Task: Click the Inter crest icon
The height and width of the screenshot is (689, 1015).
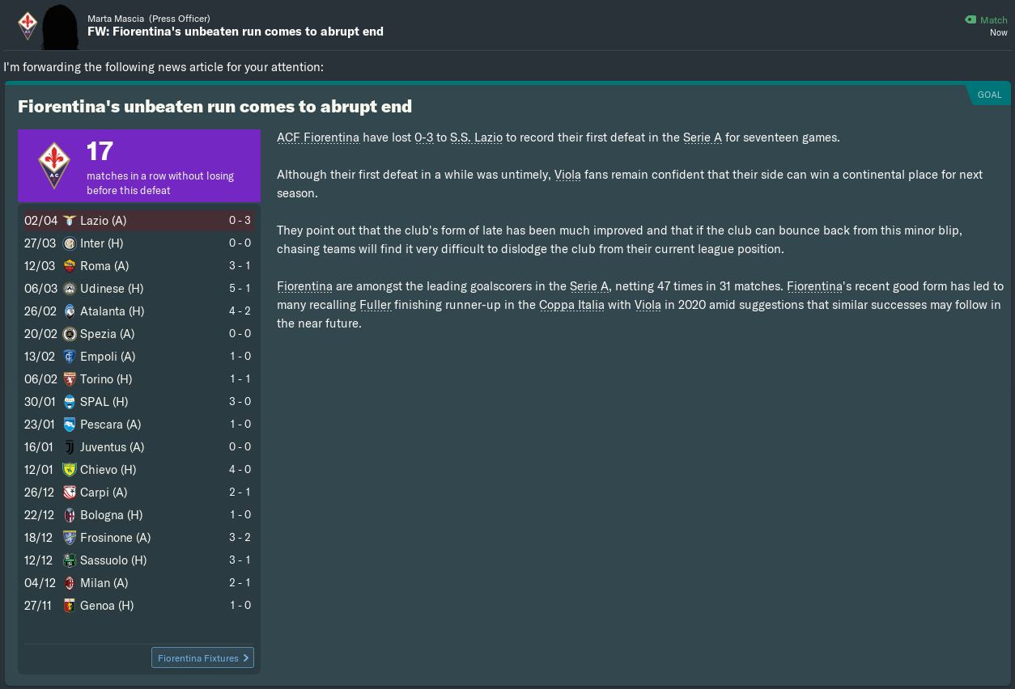Action: click(x=70, y=243)
